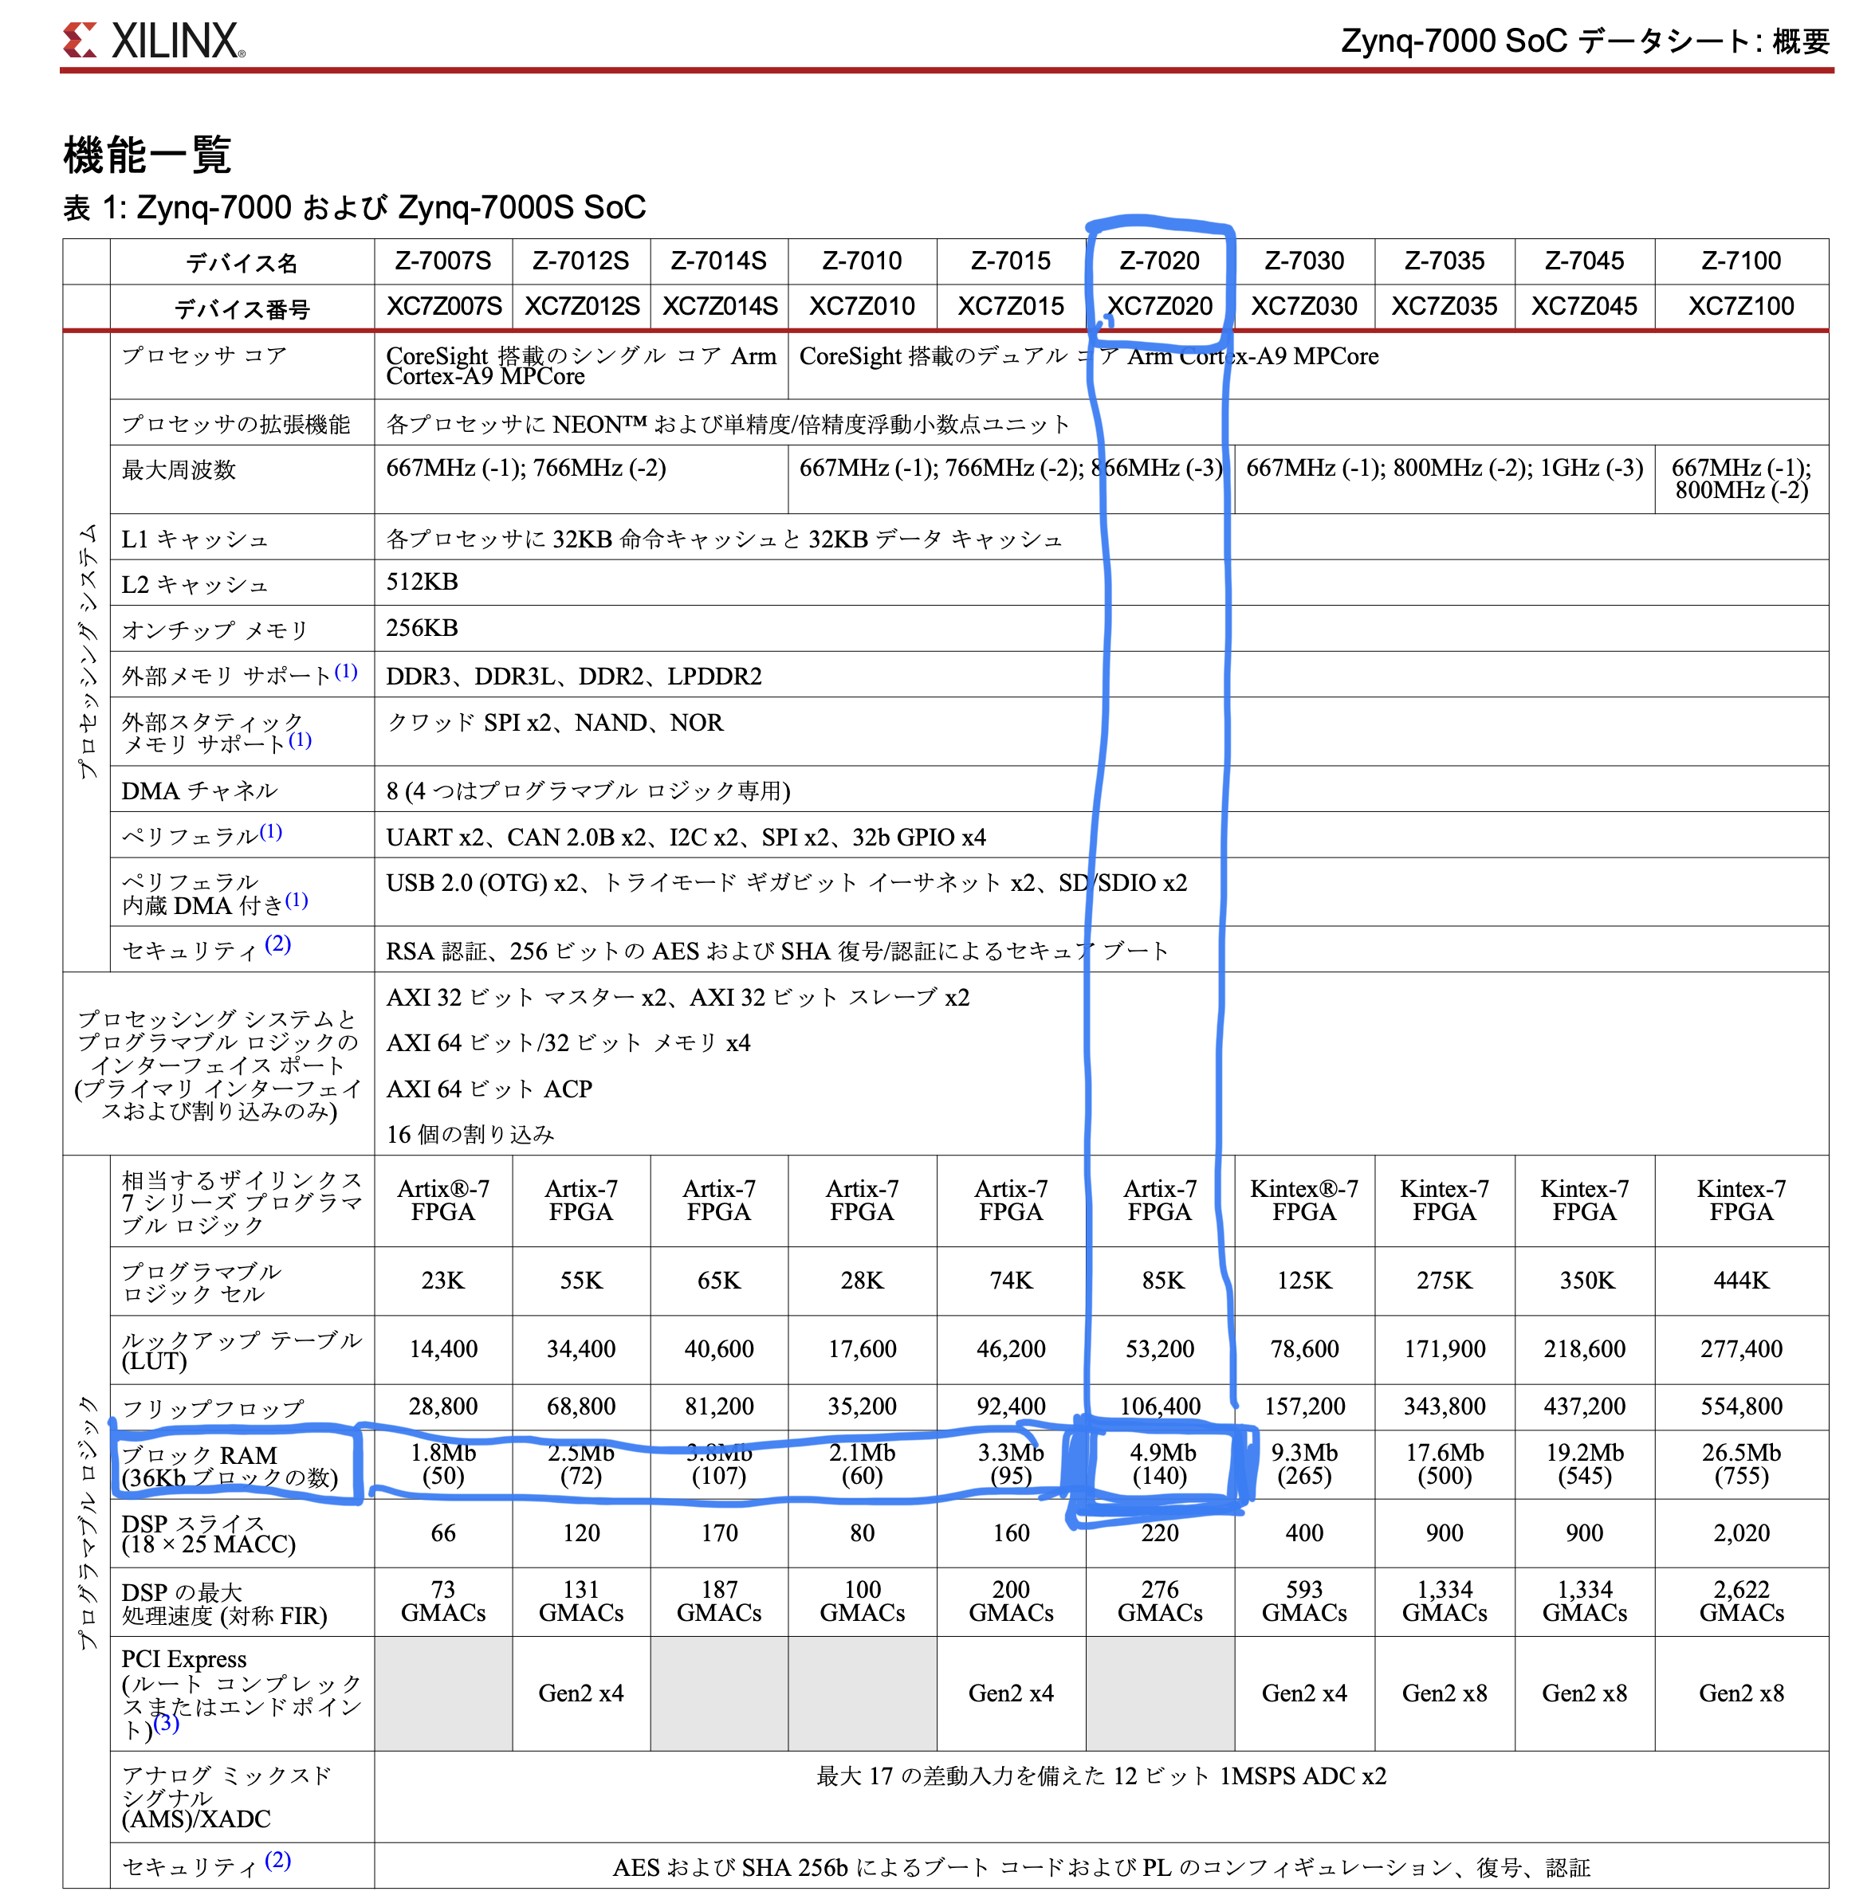This screenshot has width=1875, height=1903.
Task: Click the 85K programmable logic cells value
Action: click(x=1163, y=1280)
